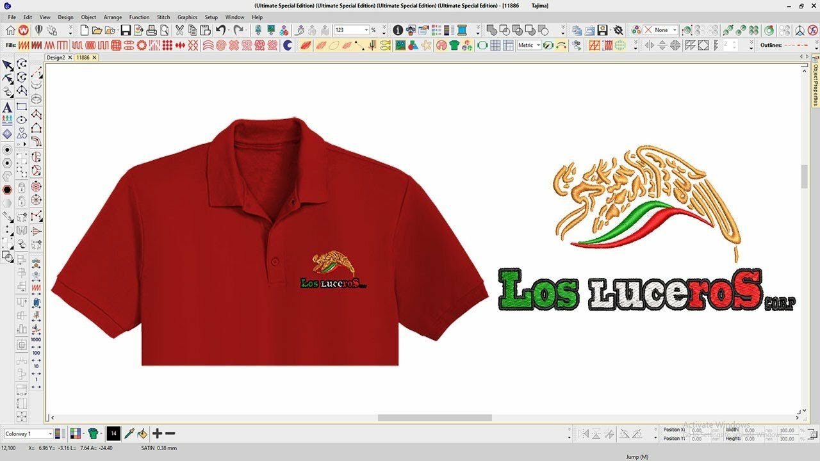Select the Select Object arrow tool
Image resolution: width=820 pixels, height=461 pixels.
point(8,65)
